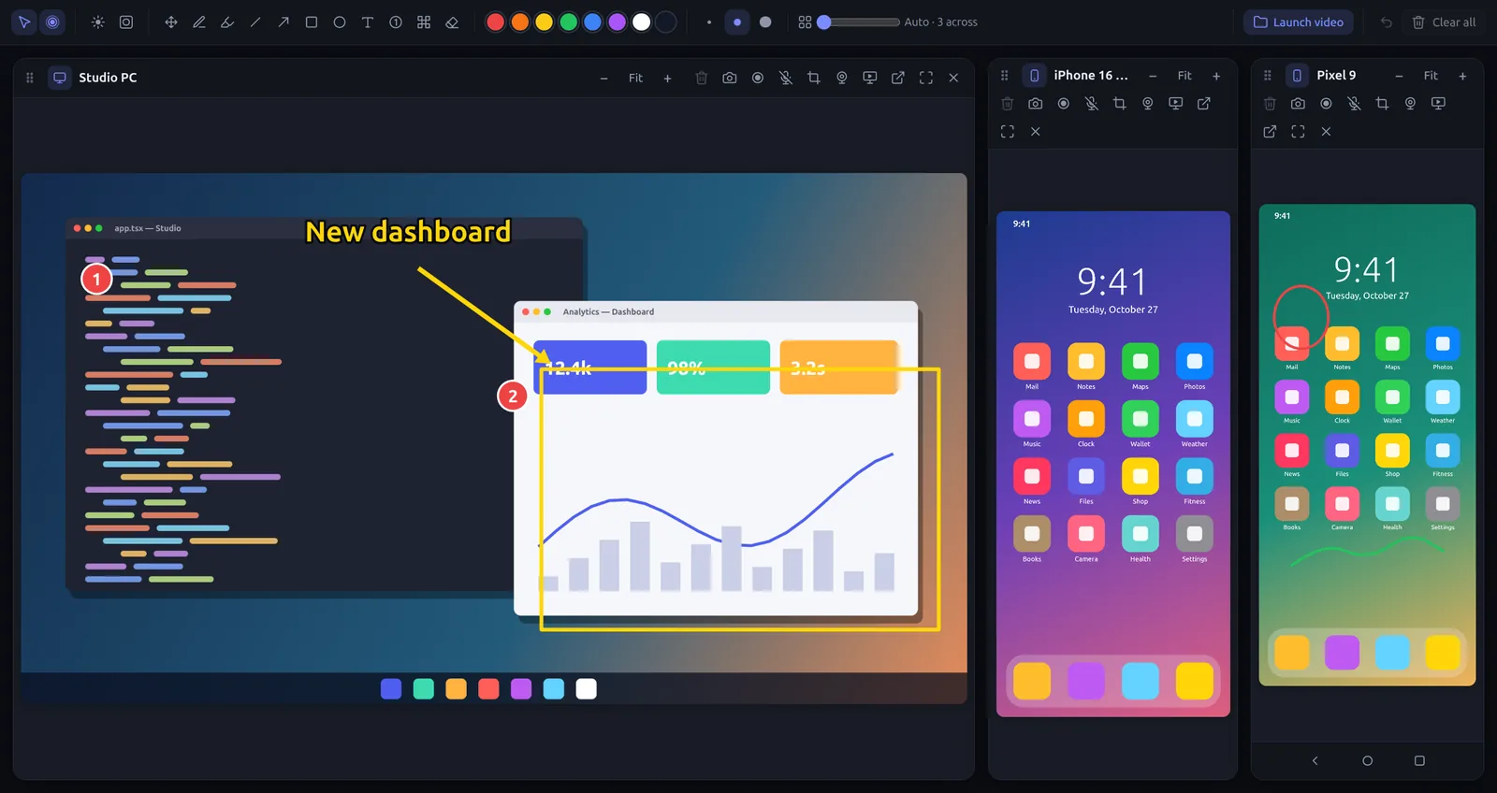Toggle the spotlight sun tool

98,22
